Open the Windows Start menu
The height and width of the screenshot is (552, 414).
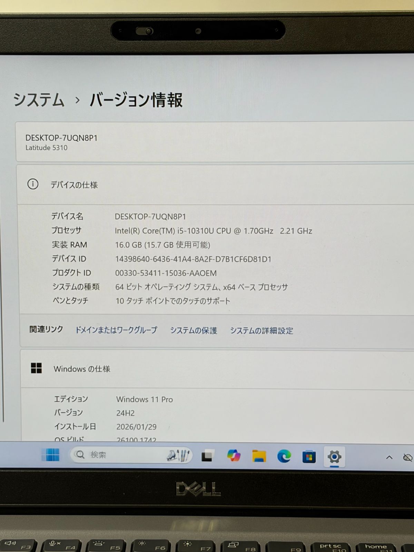coord(50,455)
